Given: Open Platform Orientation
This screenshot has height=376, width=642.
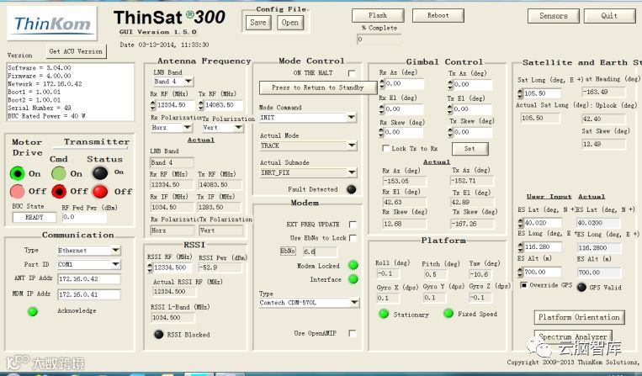Looking at the screenshot, I should [579, 317].
